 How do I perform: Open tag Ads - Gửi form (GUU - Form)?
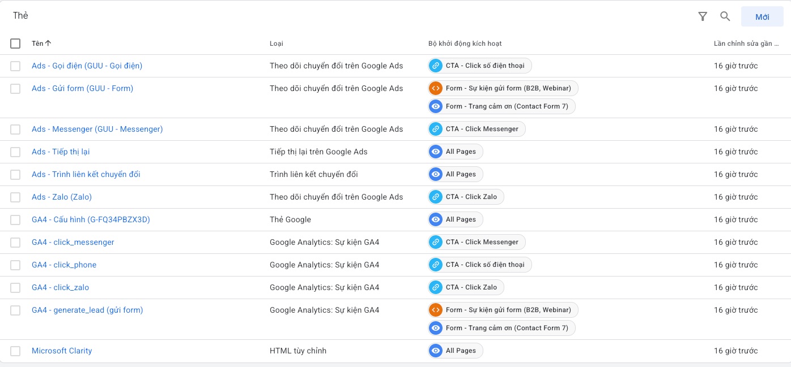[82, 88]
